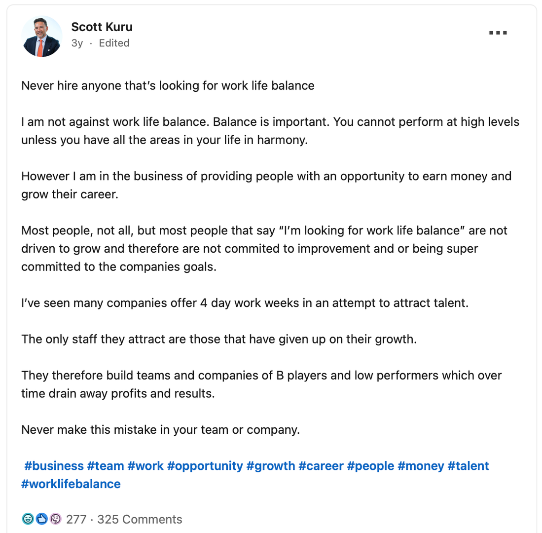Click the laughing Funny reaction icon

(x=28, y=519)
